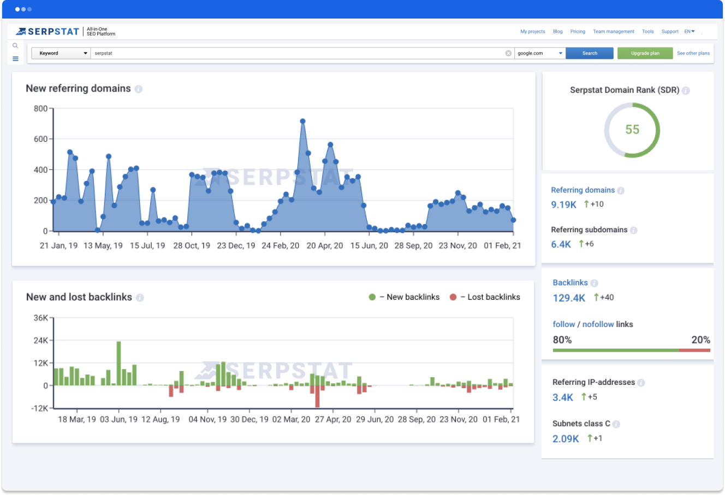Image resolution: width=725 pixels, height=495 pixels.
Task: Click 03 Jun, 19 axis label on backlinks chart
Action: click(x=118, y=420)
